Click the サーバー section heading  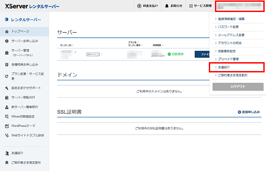pyautogui.click(x=67, y=32)
